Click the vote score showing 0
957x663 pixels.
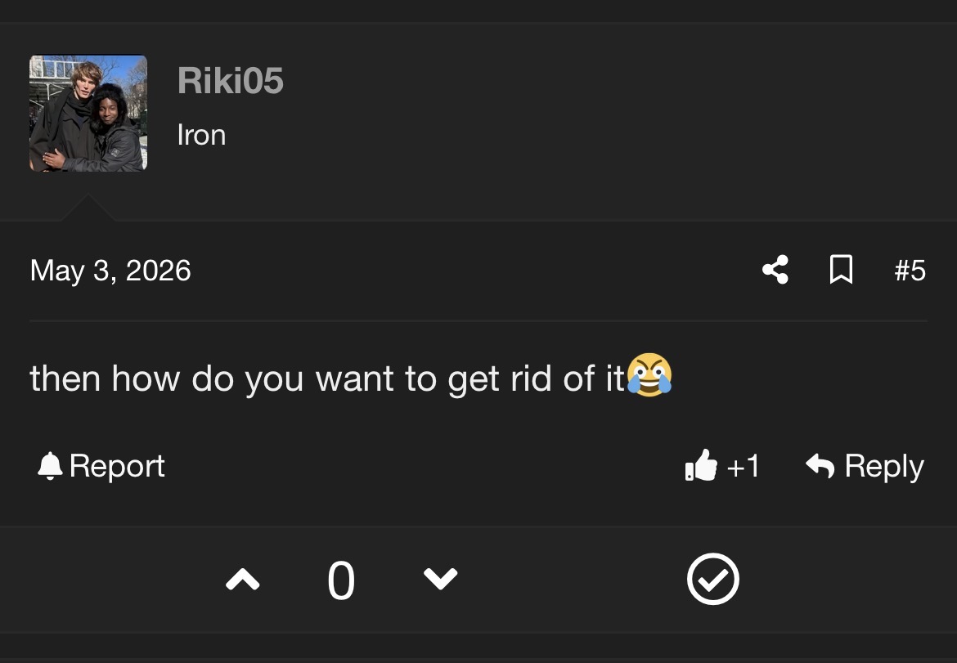pos(340,580)
